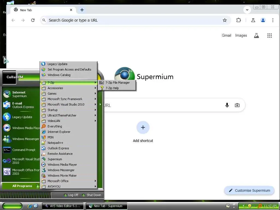The image size is (280, 210).
Task: Expand the Startup program folder
Action: [69, 110]
